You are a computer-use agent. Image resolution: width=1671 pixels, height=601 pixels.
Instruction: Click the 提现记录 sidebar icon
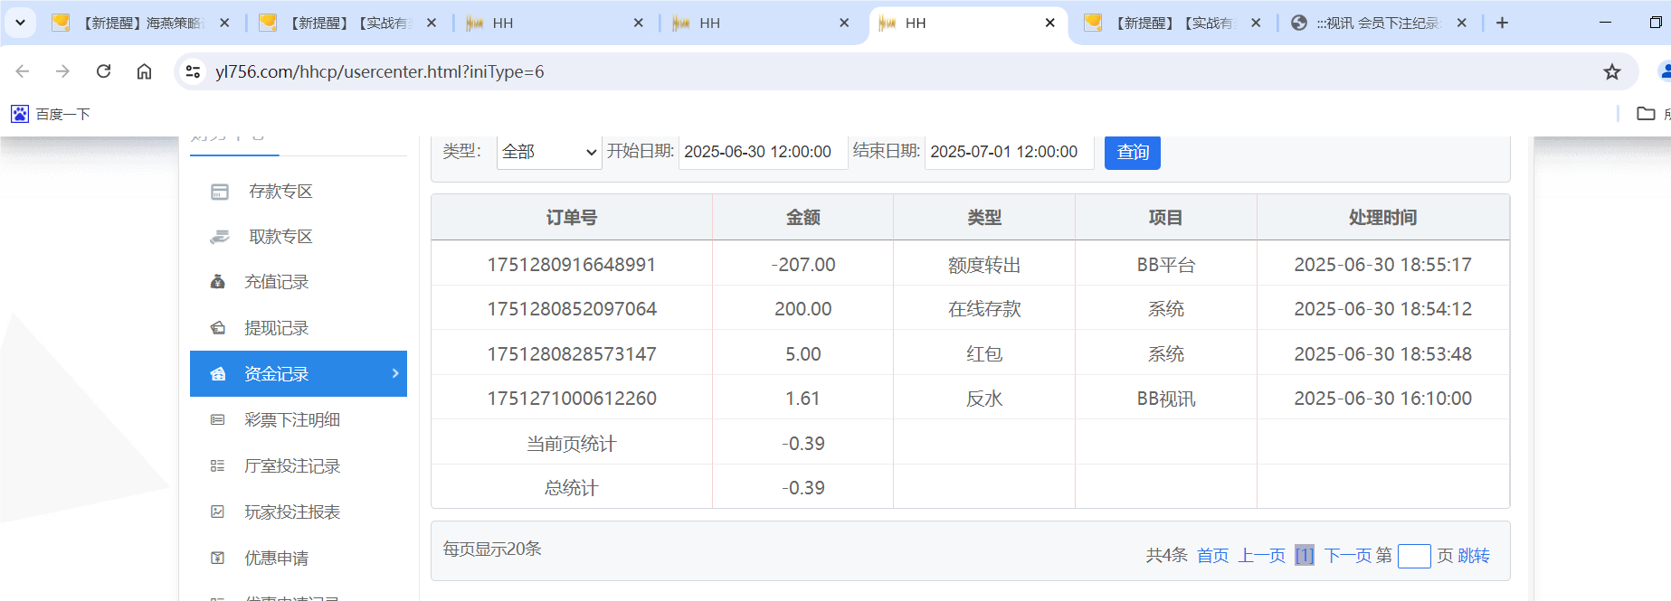pyautogui.click(x=218, y=328)
